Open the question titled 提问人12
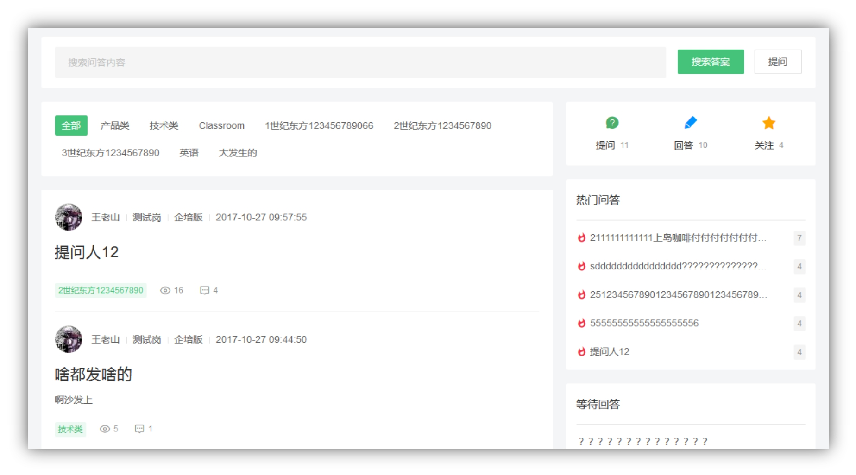The image size is (856, 475). (87, 253)
